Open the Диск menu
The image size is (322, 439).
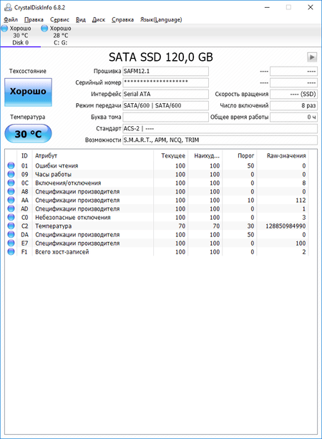(x=99, y=19)
